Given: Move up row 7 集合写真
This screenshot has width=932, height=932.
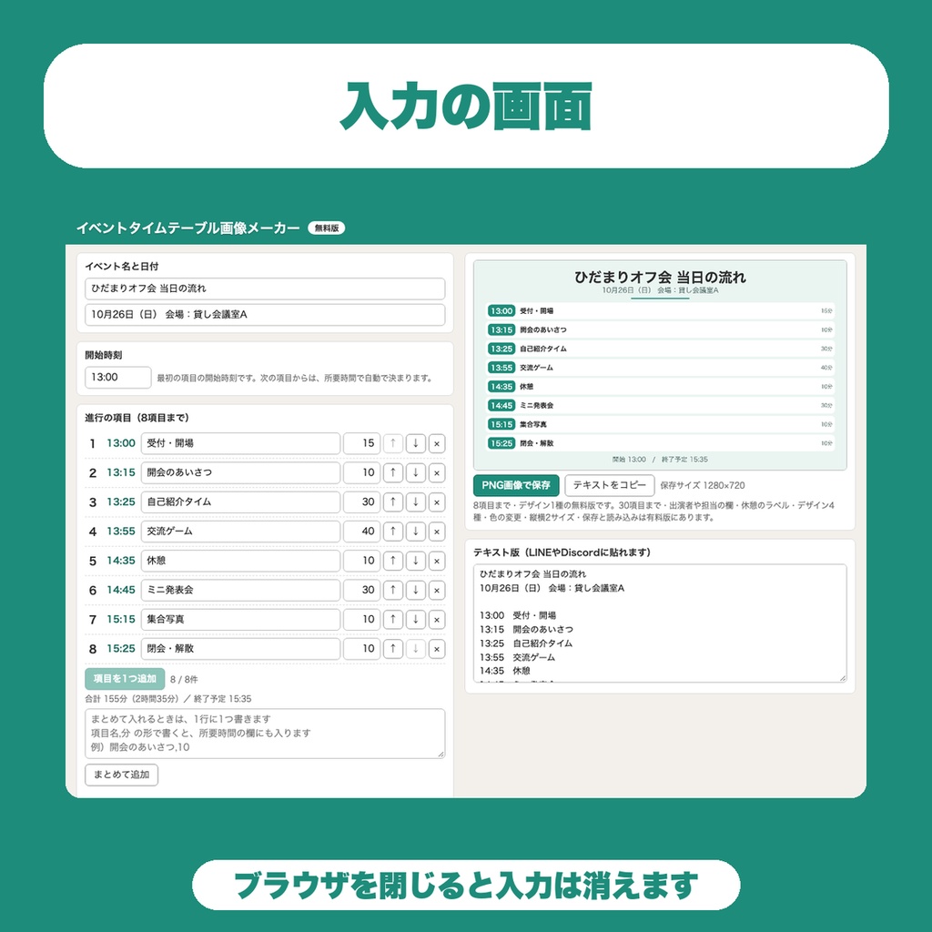Looking at the screenshot, I should point(393,619).
